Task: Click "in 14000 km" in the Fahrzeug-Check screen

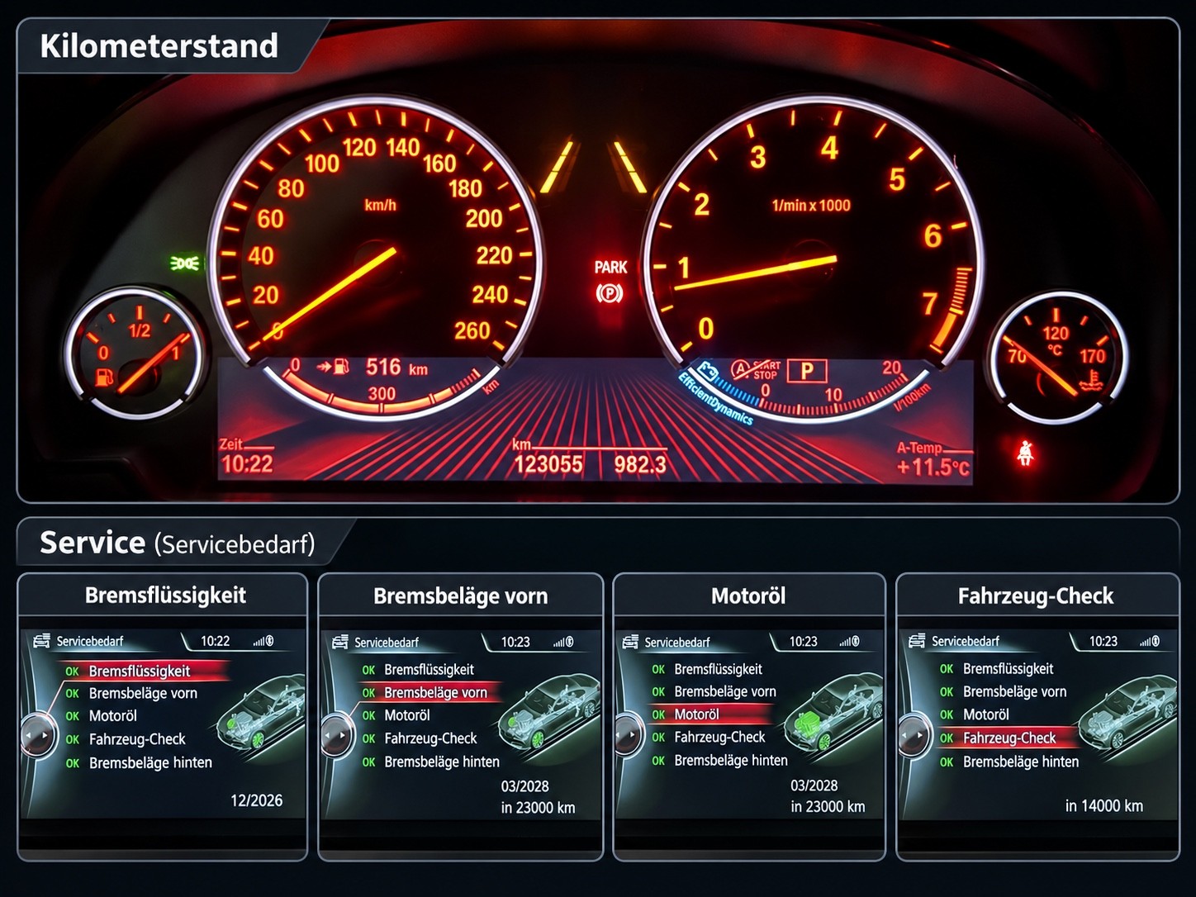Action: pos(1104,806)
